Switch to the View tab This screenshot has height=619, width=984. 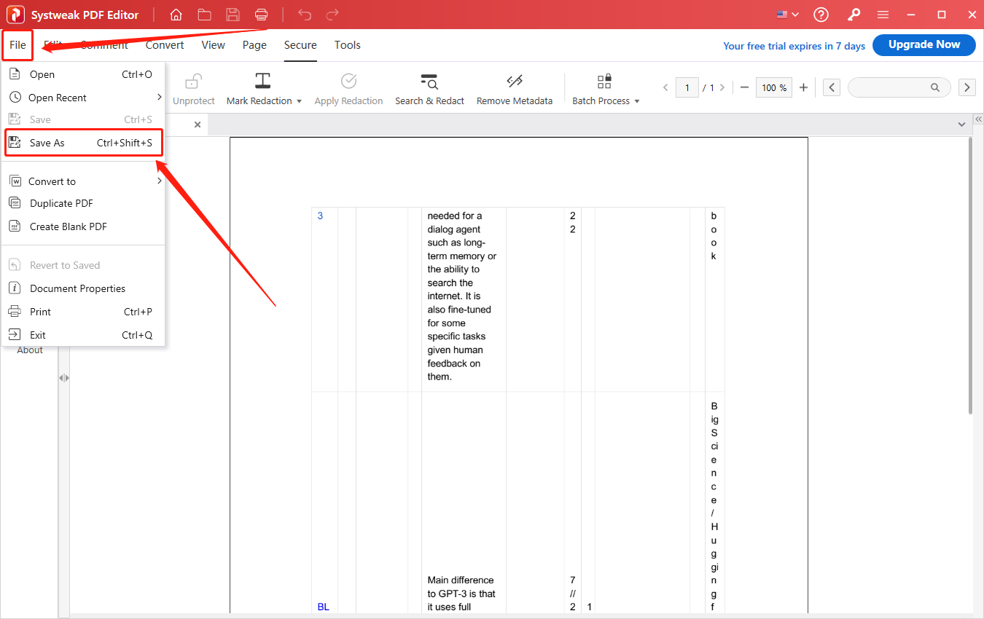point(214,45)
